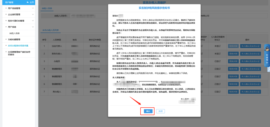This screenshot has height=127, width=270.
Task: Switch to the 实名办税人员列表 tab
Action: (x=50, y=30)
